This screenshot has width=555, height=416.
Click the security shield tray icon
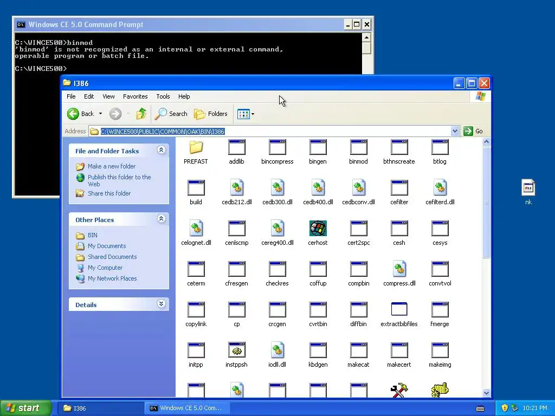[505, 408]
